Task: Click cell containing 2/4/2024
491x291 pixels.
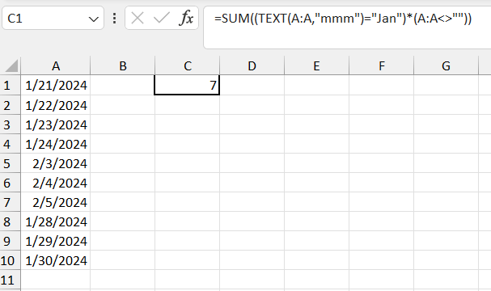Action: [x=56, y=183]
